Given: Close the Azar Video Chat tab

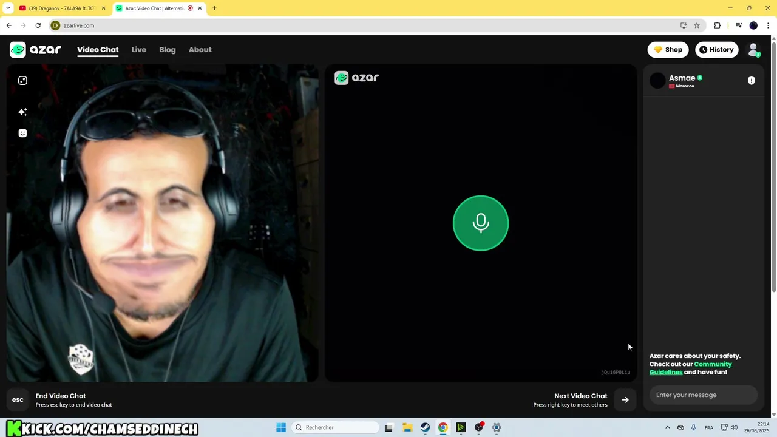Looking at the screenshot, I should click(x=200, y=8).
